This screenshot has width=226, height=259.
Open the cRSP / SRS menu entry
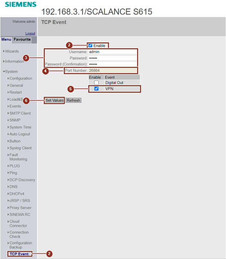coord(20,201)
